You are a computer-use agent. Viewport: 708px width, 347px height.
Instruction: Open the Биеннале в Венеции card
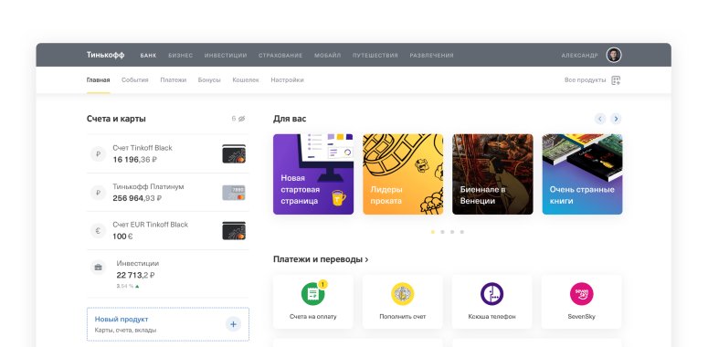pos(492,174)
